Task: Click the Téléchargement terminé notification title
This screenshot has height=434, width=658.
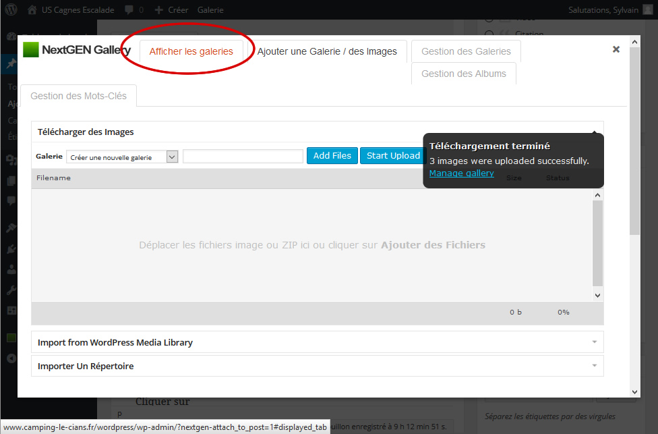Action: [489, 146]
